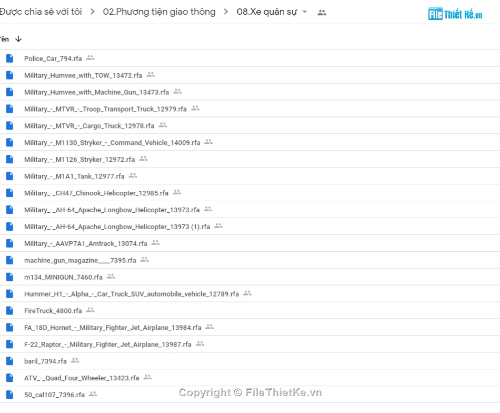Click the file icon for baril_7394.rfa
Screen dimensions: 500x413
[10, 361]
